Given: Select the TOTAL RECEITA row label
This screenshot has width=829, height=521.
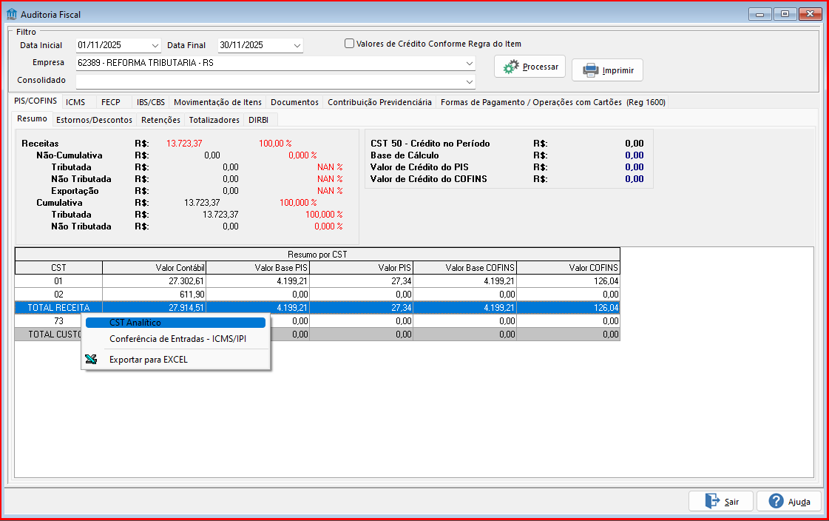Looking at the screenshot, I should point(58,307).
